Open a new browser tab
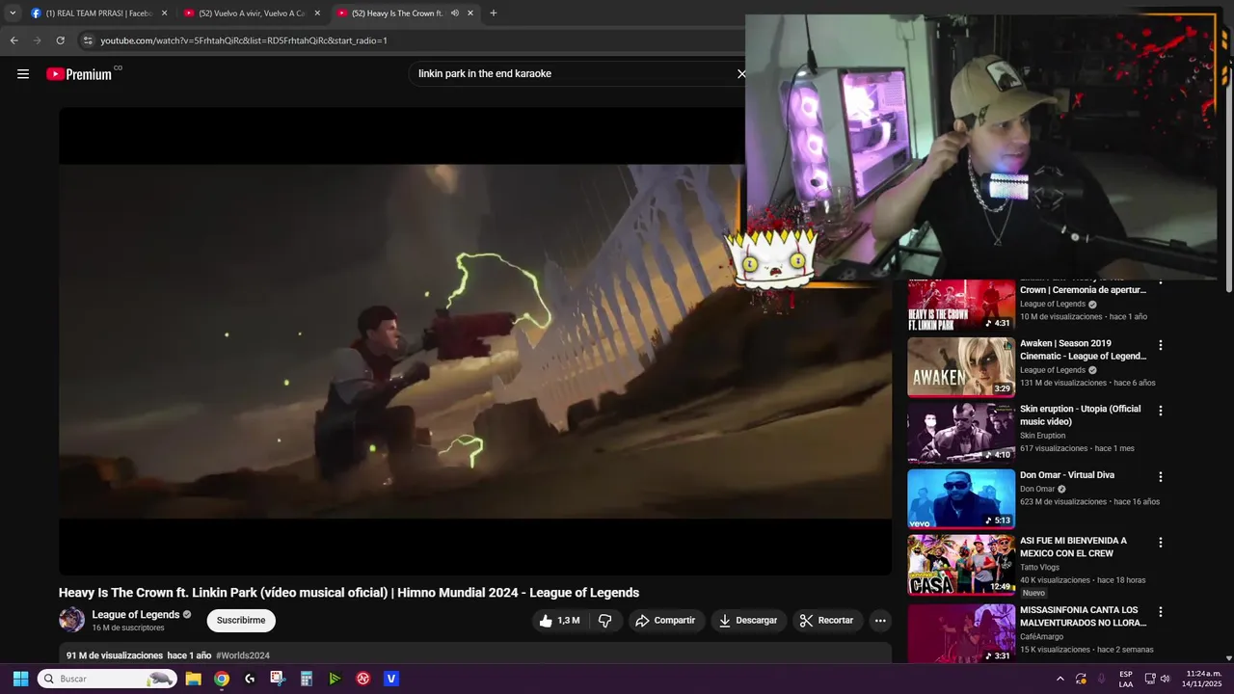The height and width of the screenshot is (694, 1234). [494, 13]
